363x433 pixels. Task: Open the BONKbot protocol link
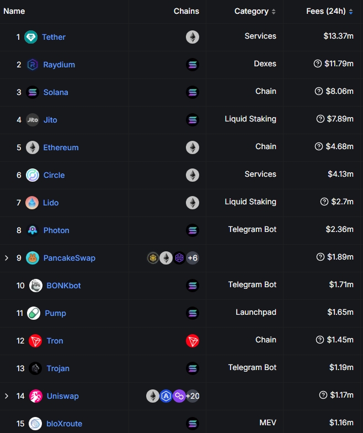click(x=64, y=286)
